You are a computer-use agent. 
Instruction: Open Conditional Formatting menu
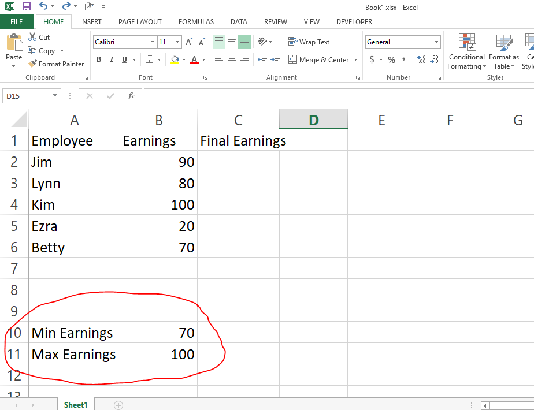tap(466, 52)
